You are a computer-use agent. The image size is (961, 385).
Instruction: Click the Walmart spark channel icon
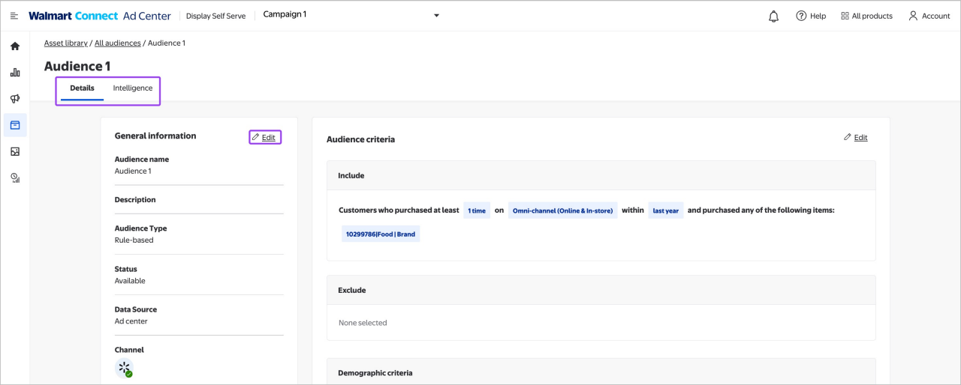pos(124,368)
